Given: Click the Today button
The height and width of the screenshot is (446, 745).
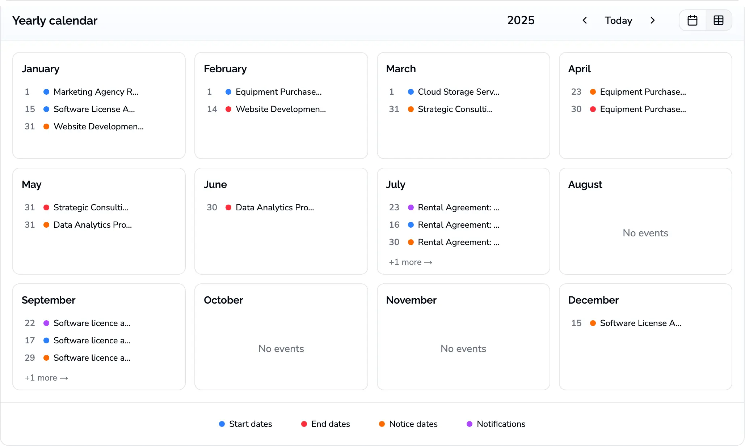Looking at the screenshot, I should tap(618, 21).
